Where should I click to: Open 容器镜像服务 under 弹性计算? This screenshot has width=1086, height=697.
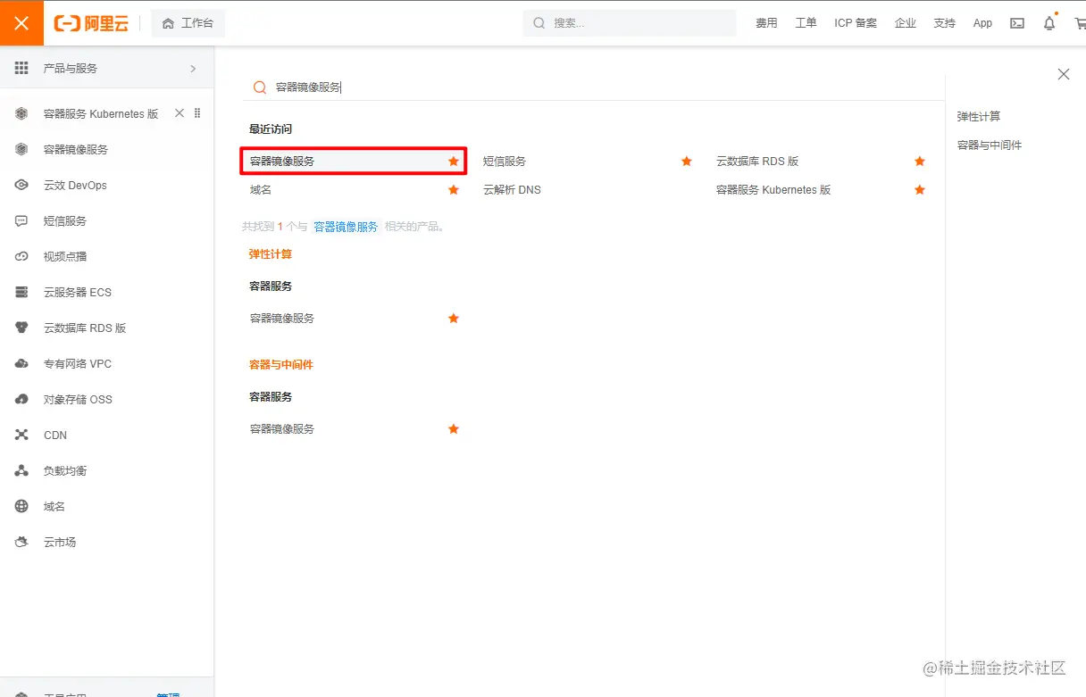click(x=282, y=319)
